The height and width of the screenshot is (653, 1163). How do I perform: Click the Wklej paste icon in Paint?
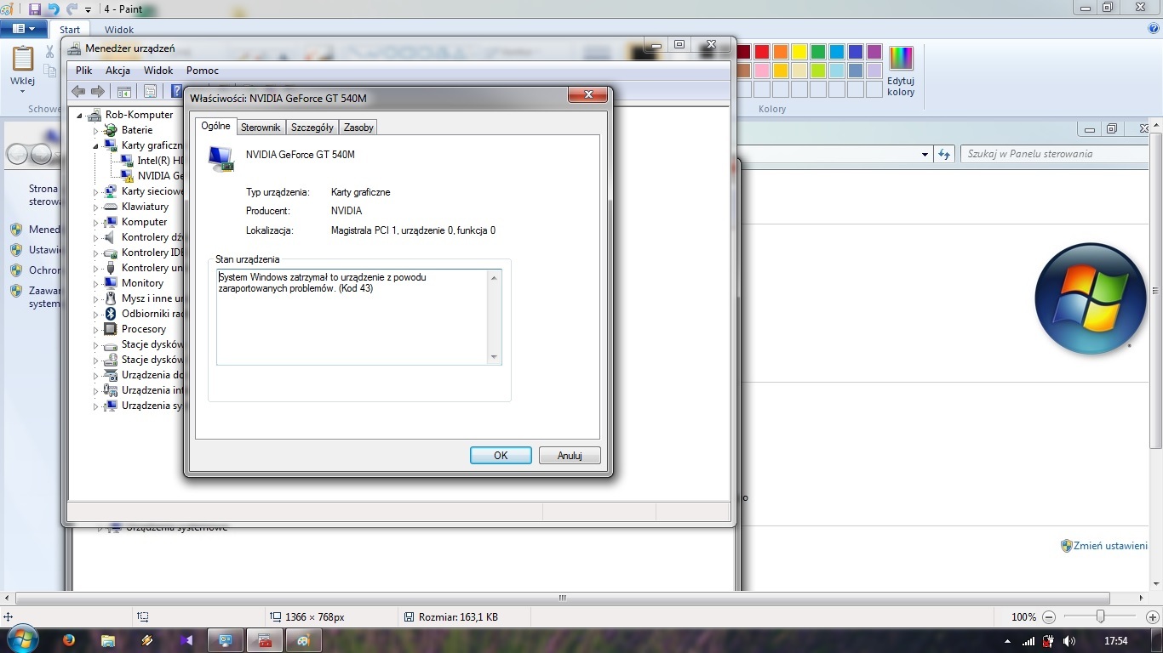23,60
